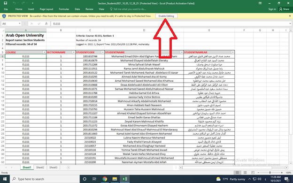Switch to Page Layout view icon
Screen dimensions: 293x183
(x=245, y=173)
